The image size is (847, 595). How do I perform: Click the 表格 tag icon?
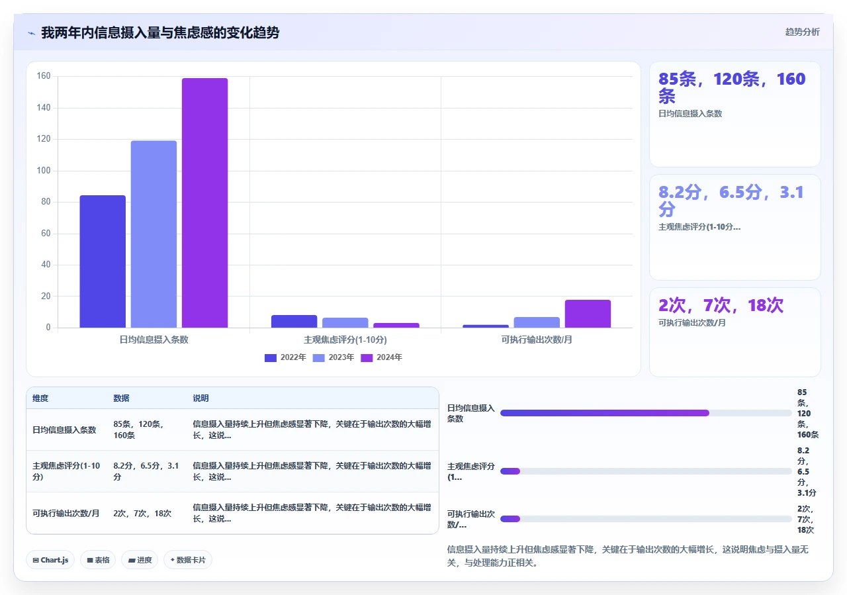pyautogui.click(x=90, y=560)
